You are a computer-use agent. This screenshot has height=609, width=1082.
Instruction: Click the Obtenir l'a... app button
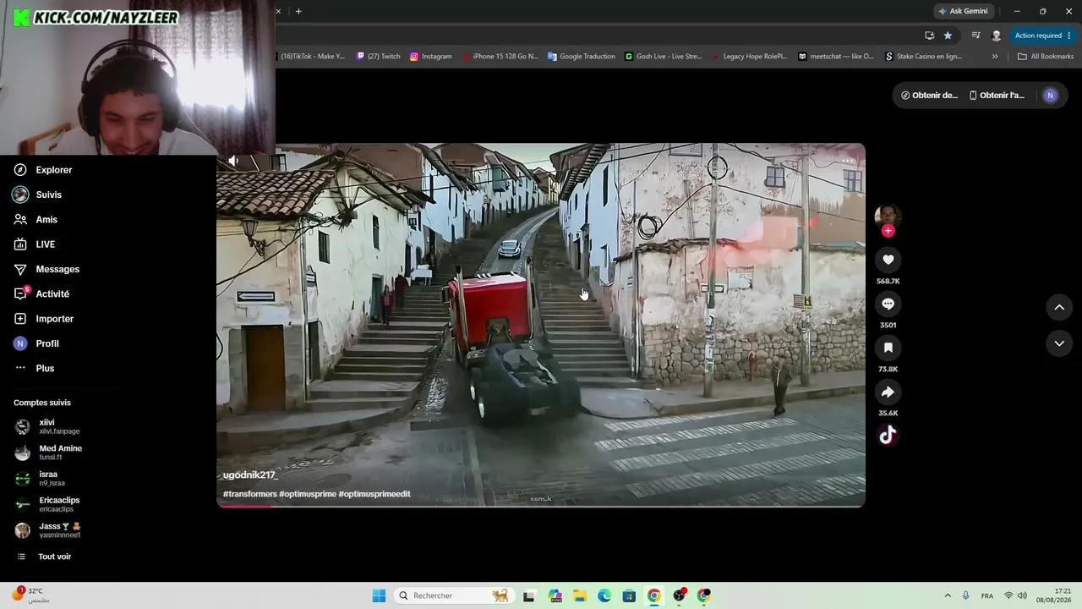click(997, 96)
